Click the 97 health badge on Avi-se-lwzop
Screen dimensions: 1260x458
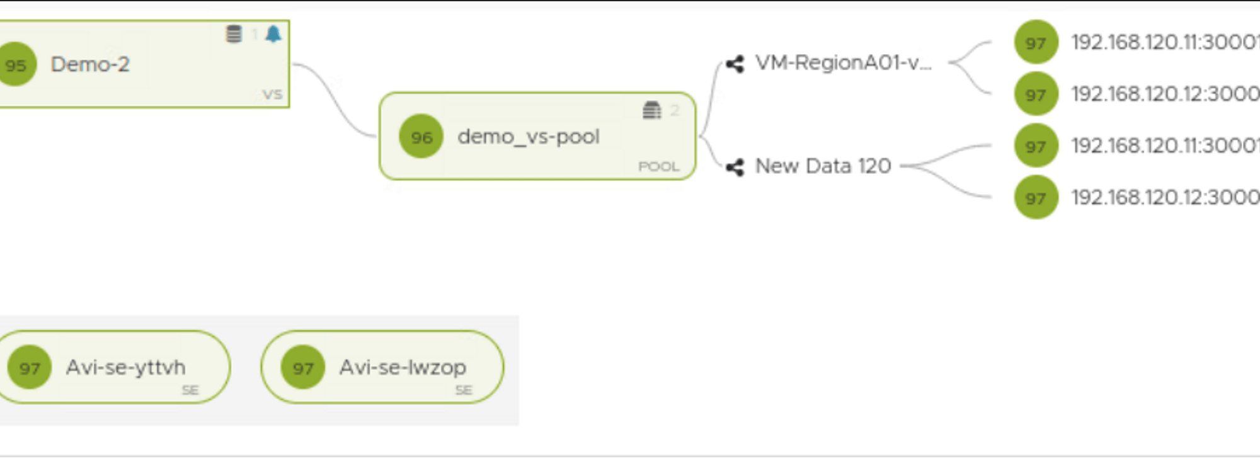coord(303,368)
